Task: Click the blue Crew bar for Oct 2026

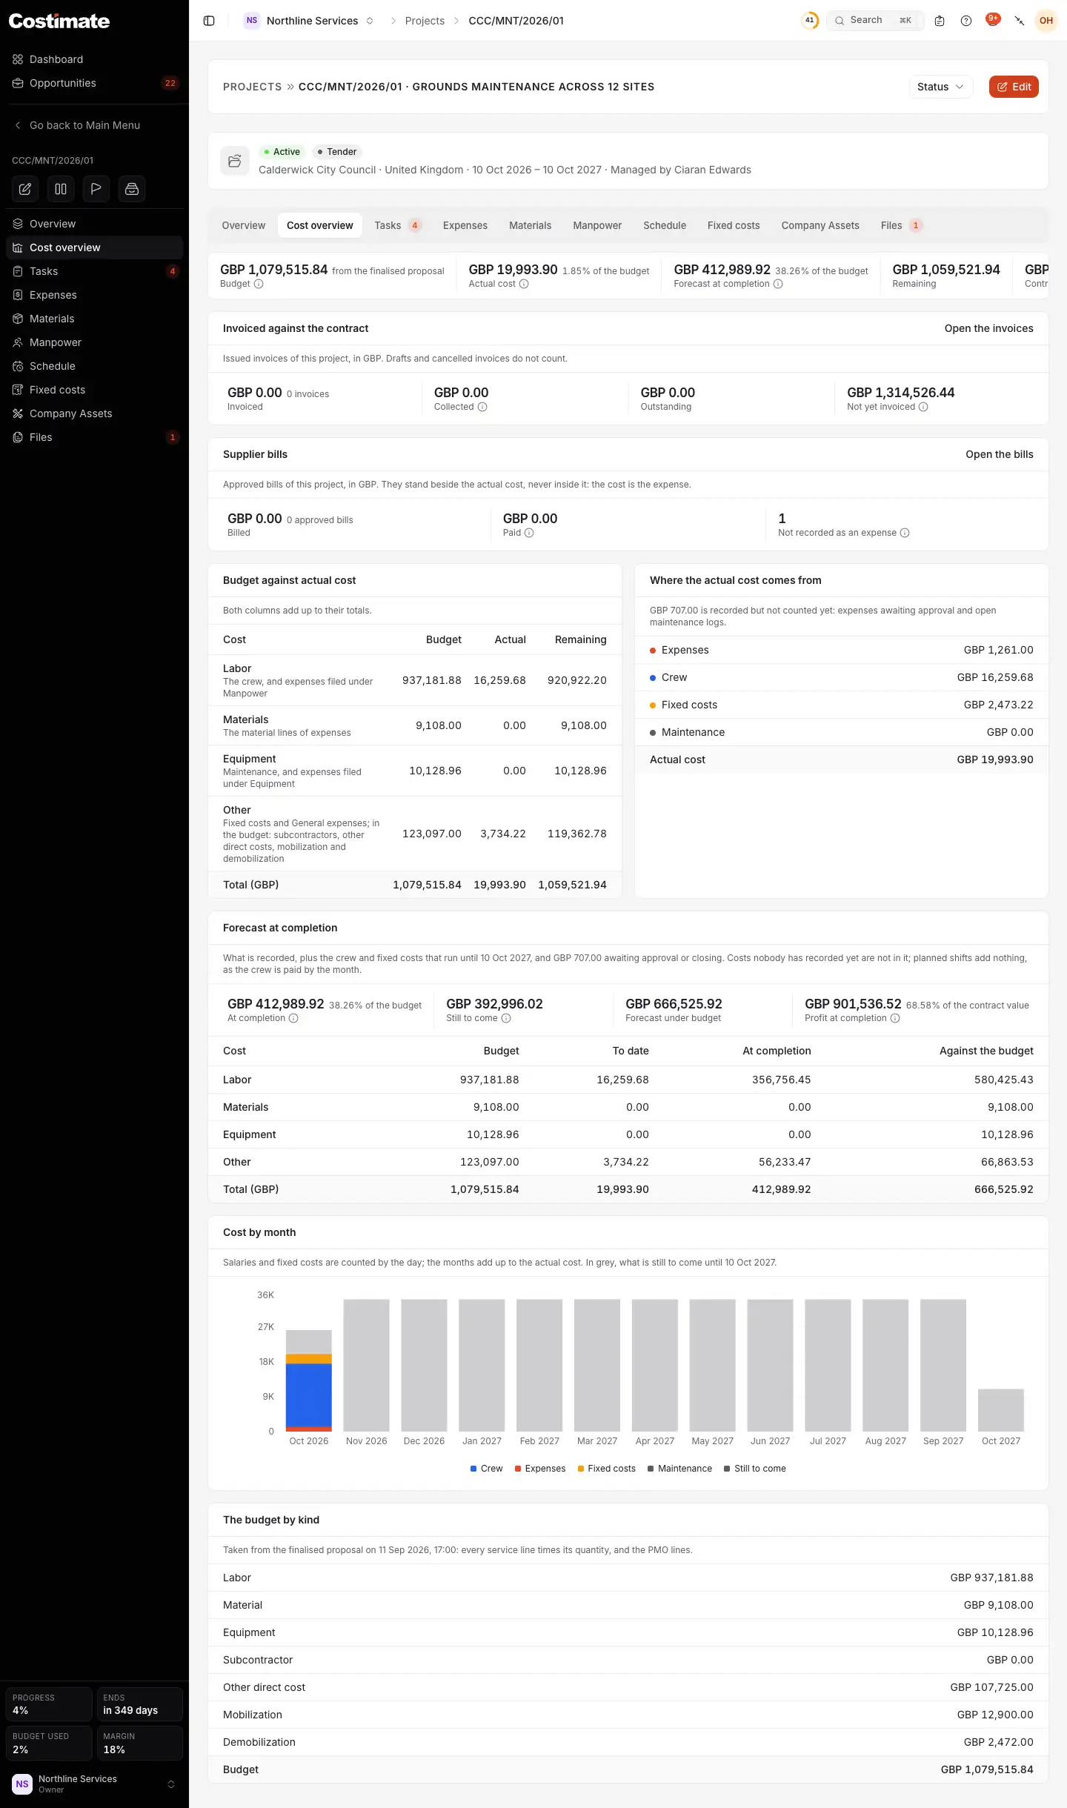Action: [309, 1395]
